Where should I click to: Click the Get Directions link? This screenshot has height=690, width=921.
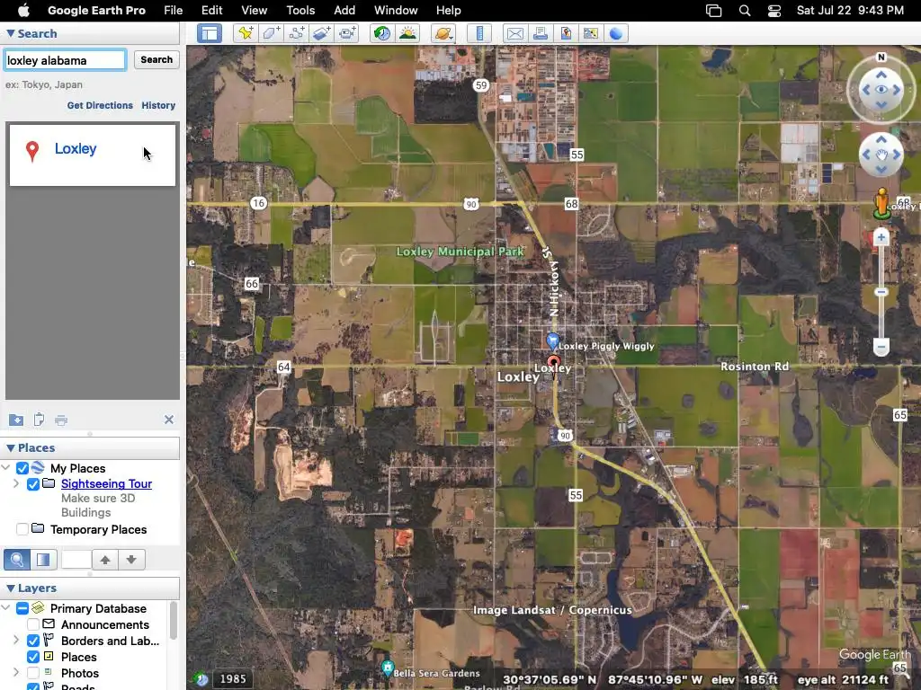click(100, 106)
